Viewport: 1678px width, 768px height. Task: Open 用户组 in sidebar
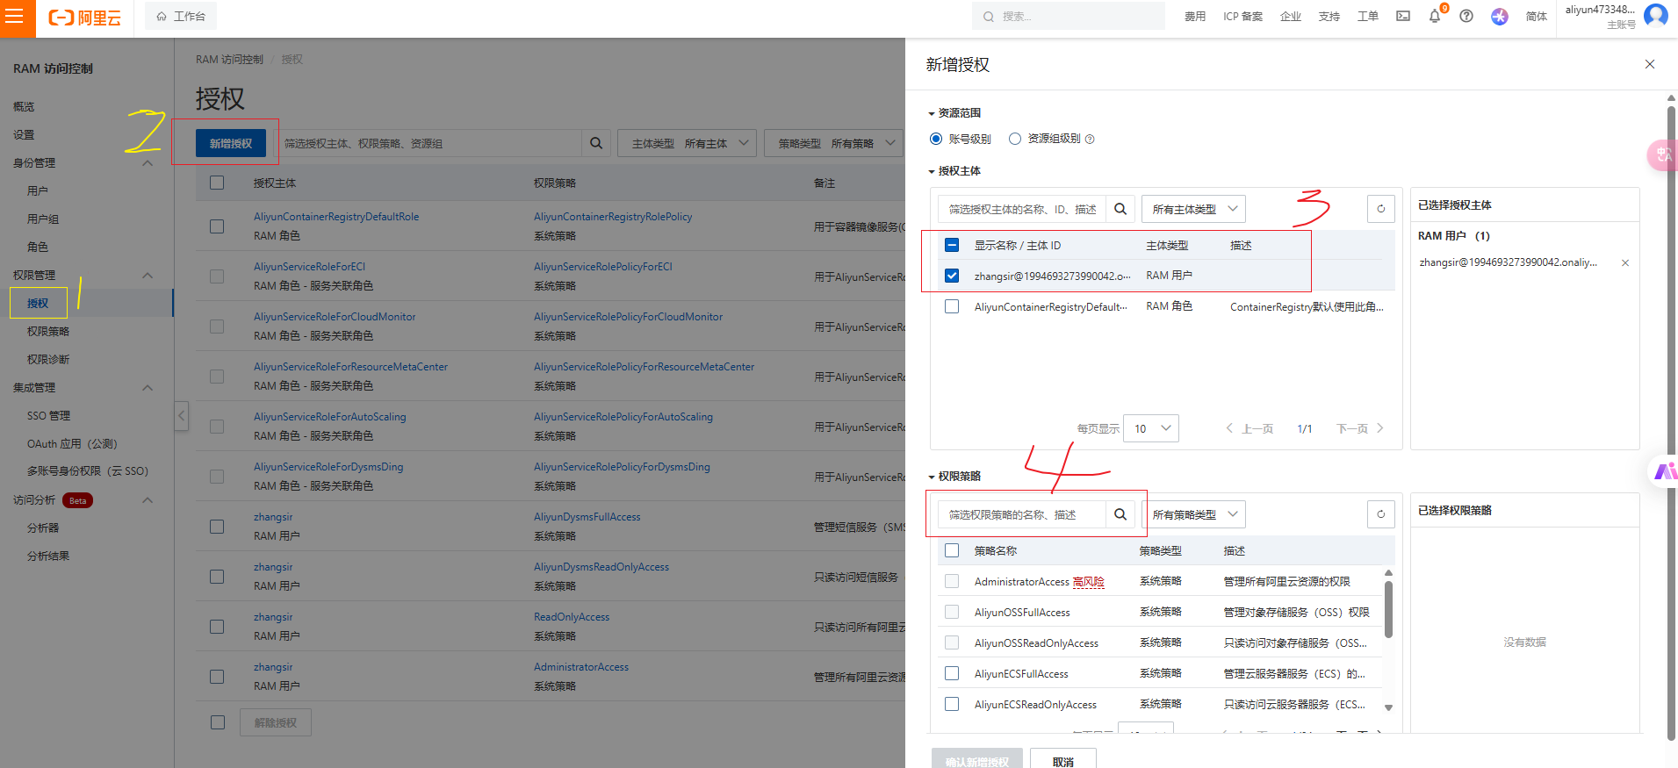43,219
